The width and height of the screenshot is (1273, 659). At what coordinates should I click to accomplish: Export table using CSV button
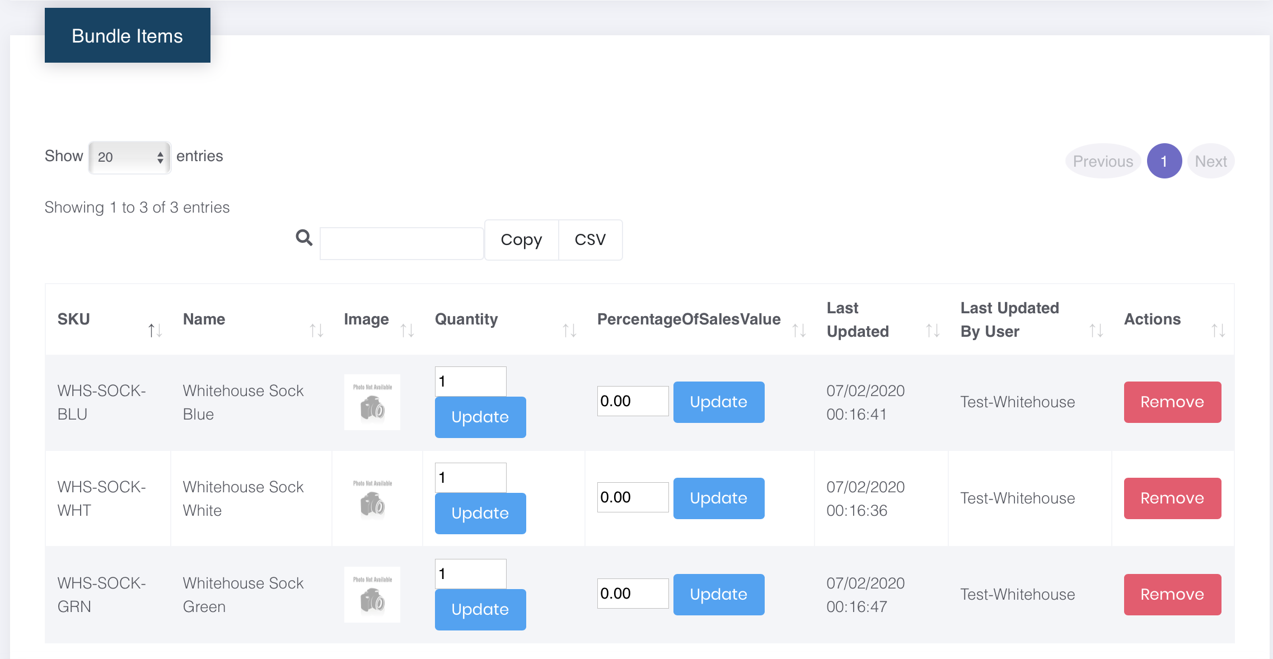tap(590, 240)
